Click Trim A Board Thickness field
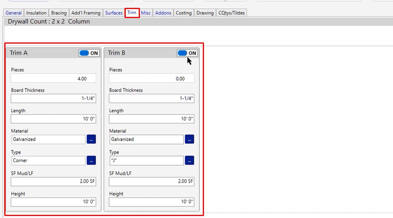393x218 pixels. (53, 99)
